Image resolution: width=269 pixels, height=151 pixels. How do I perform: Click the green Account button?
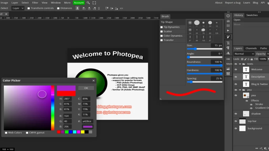coord(79,3)
